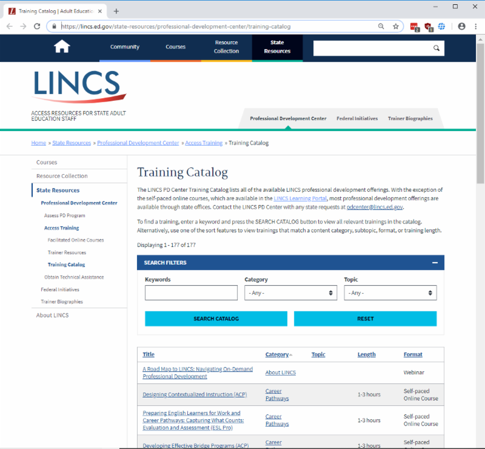Switch to the Federal Initiatives tab
Viewport: 485px width, 449px height.
tap(357, 118)
